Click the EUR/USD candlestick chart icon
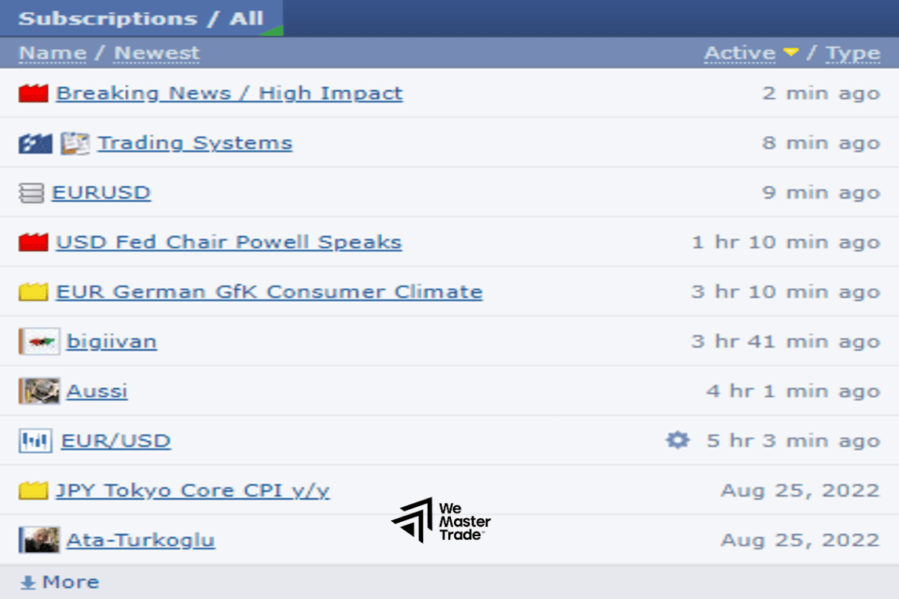This screenshot has width=899, height=599. (35, 441)
